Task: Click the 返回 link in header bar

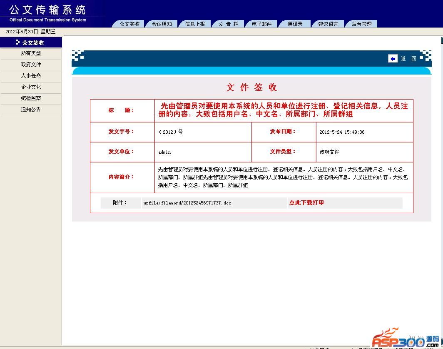Action: point(408,58)
